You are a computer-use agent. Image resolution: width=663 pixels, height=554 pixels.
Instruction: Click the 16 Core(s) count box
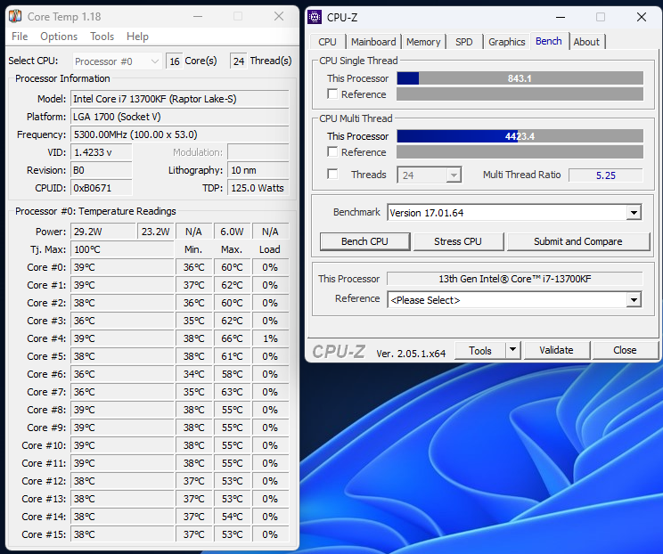(174, 61)
